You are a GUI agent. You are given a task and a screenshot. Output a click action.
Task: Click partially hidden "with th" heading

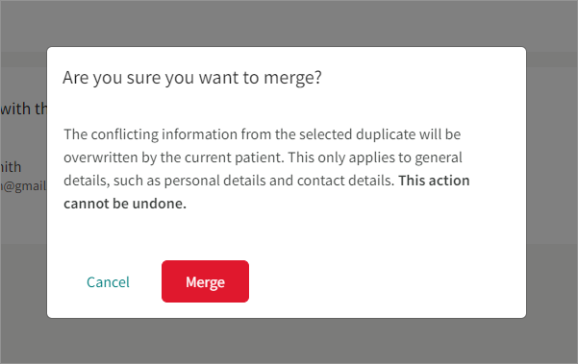tap(24, 109)
